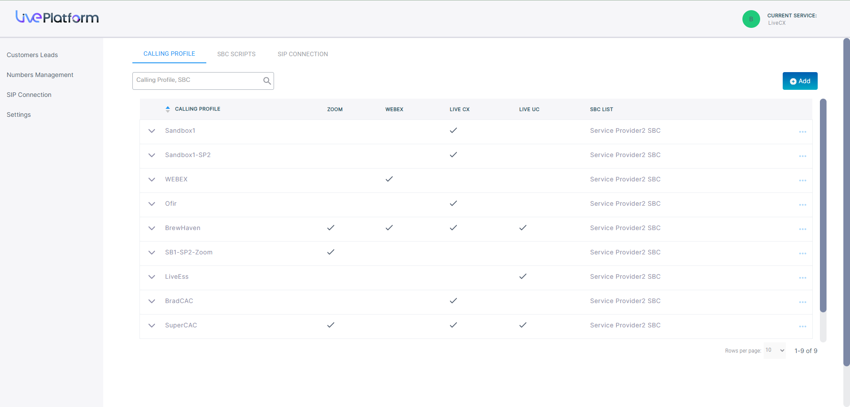Open the three-dot menu for SuperCAC
The width and height of the screenshot is (850, 407).
click(x=802, y=326)
